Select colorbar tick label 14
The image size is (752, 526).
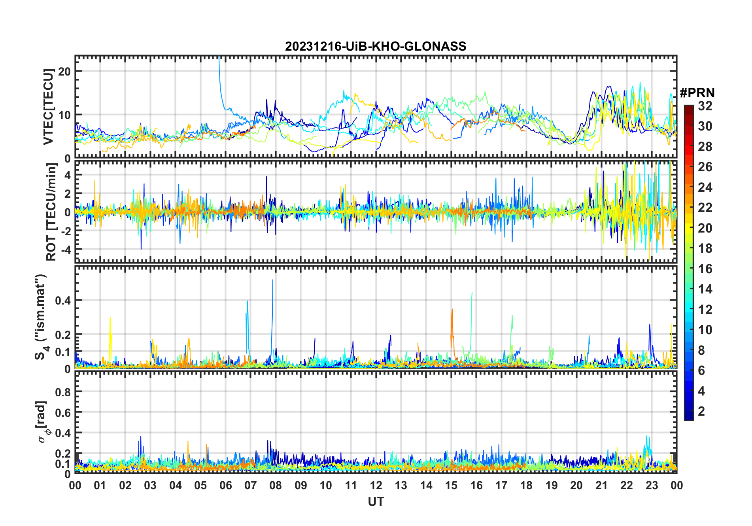(x=705, y=289)
